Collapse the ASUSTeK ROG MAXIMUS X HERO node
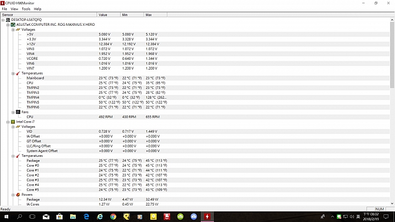Viewport: 395px width, 222px height. point(8,25)
